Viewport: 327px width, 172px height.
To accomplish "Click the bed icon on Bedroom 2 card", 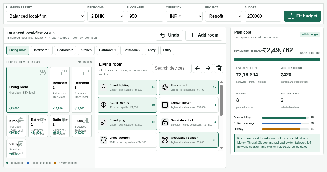I will 86,72.
